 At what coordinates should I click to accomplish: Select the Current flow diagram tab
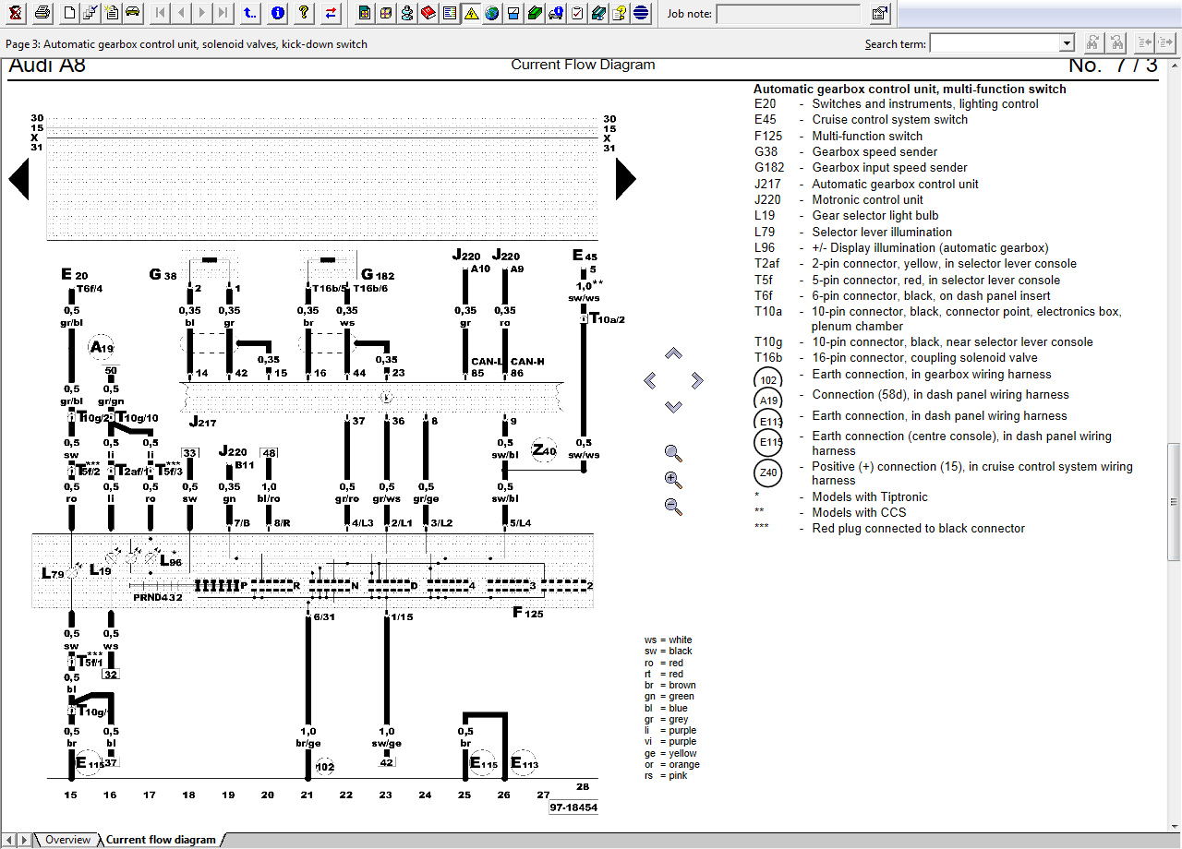[x=161, y=840]
